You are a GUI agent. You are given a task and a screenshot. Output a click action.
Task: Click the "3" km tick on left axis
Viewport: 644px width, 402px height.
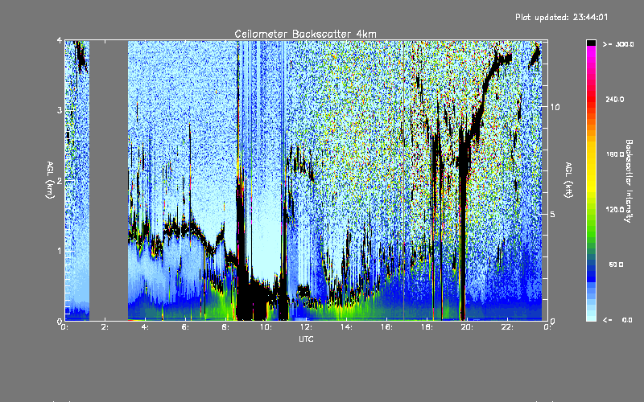coord(60,110)
